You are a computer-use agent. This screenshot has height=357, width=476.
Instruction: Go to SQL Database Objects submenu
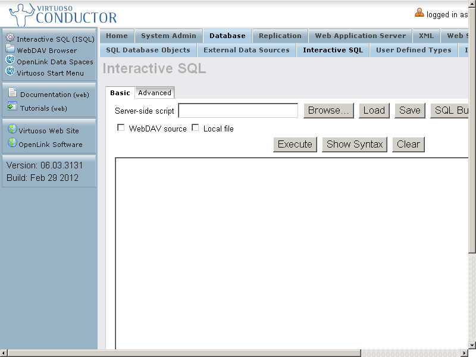pos(148,50)
